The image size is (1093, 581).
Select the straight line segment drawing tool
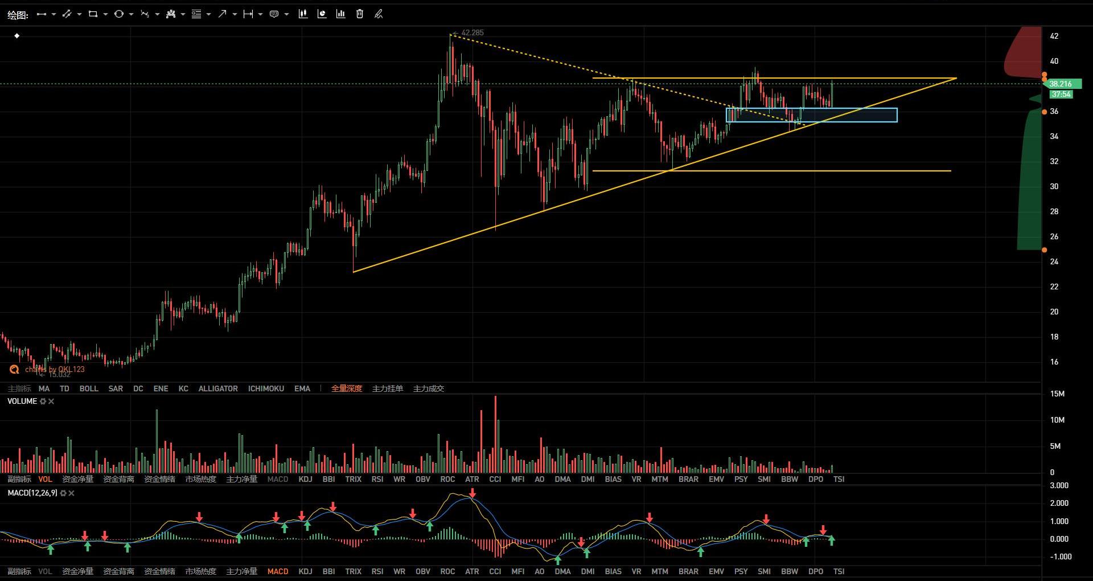[41, 14]
